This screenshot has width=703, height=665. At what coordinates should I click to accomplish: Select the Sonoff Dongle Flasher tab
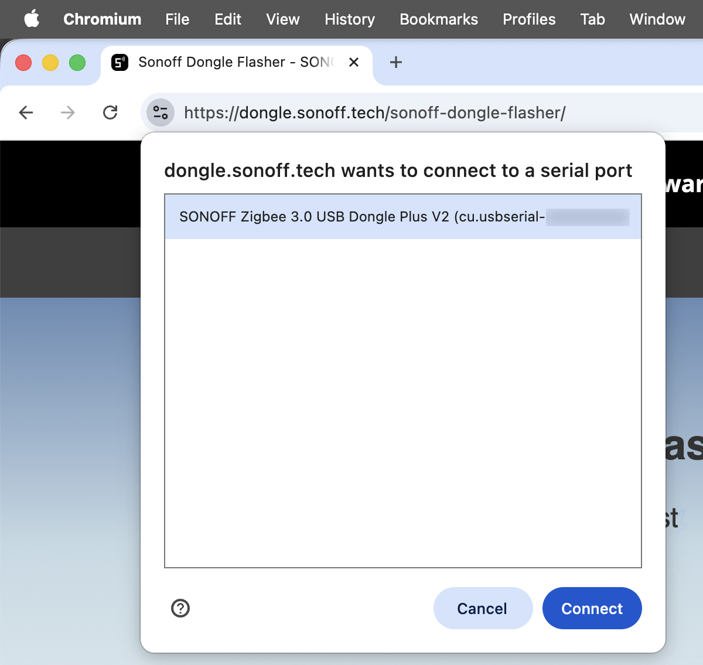(237, 63)
